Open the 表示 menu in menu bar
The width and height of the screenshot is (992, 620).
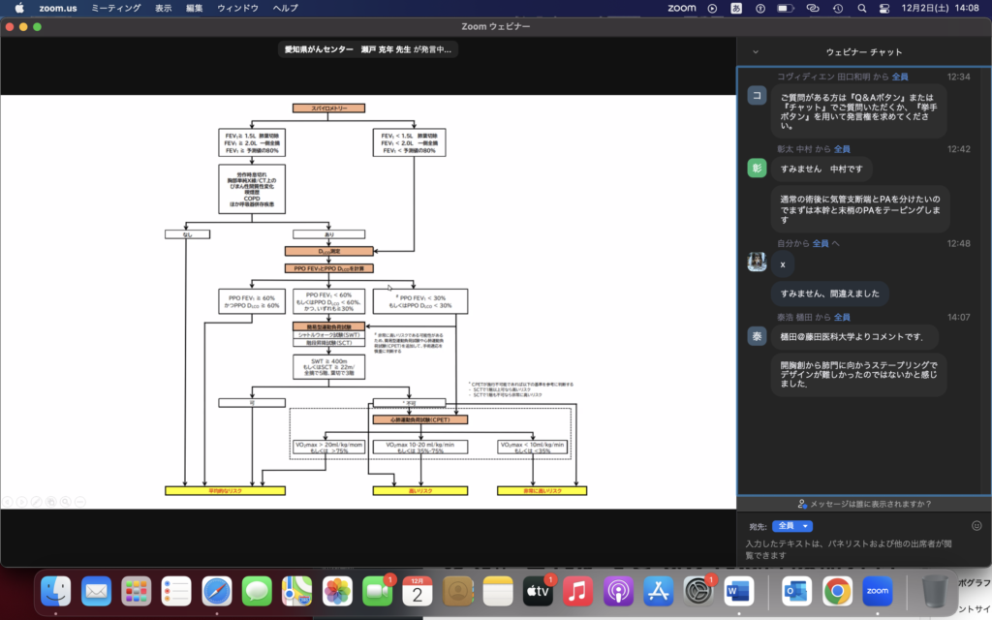pos(164,8)
